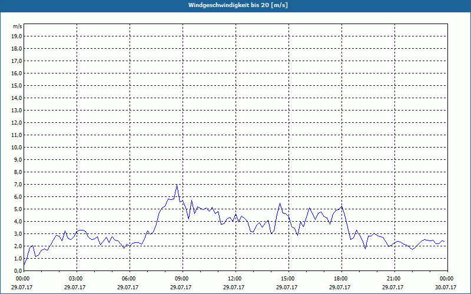Viewport: 471px width, 294px height.
Task: Click the '29.07.17' date below 15:00
Action: (x=287, y=288)
